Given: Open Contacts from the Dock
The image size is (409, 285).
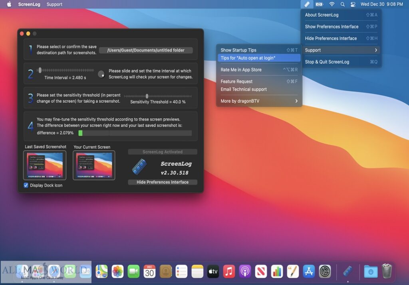Looking at the screenshot, I should tap(165, 271).
